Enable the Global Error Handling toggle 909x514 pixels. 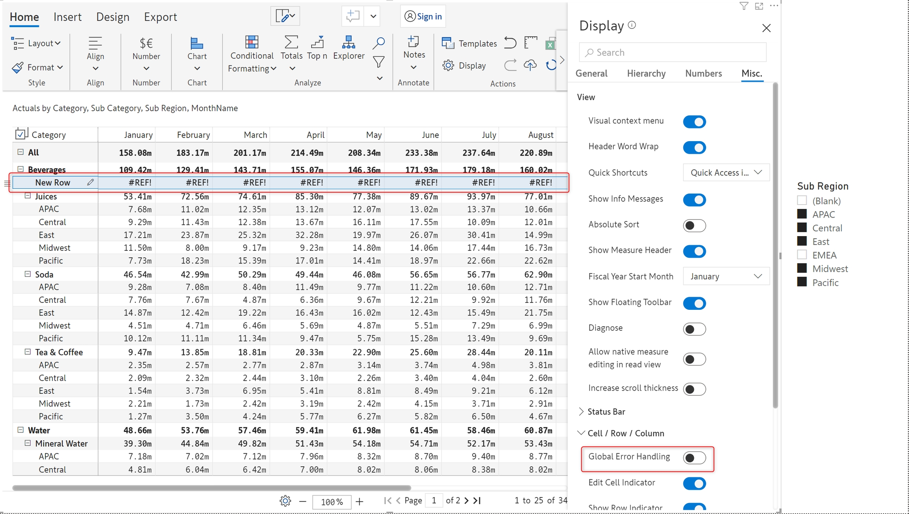(x=694, y=458)
